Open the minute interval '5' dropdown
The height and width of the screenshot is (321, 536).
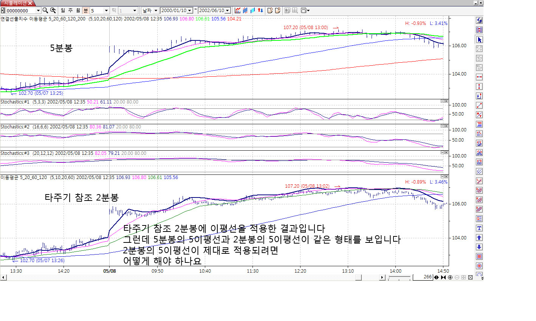(x=106, y=11)
